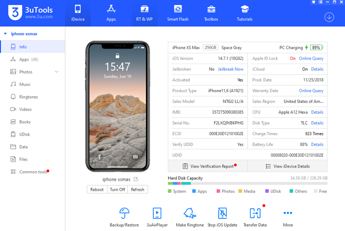Open Common tools in the sidebar

(x=32, y=172)
